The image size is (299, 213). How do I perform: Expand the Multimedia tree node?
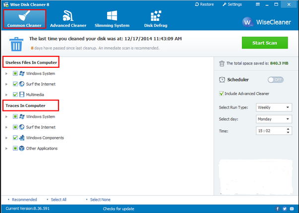point(6,95)
